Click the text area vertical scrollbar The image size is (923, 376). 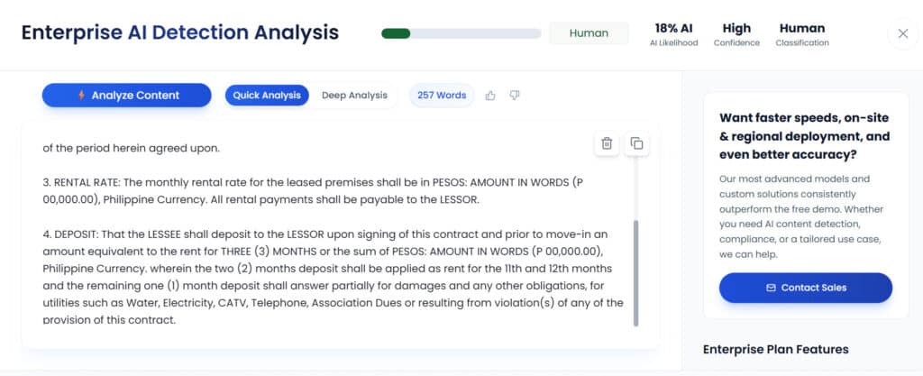(636, 272)
